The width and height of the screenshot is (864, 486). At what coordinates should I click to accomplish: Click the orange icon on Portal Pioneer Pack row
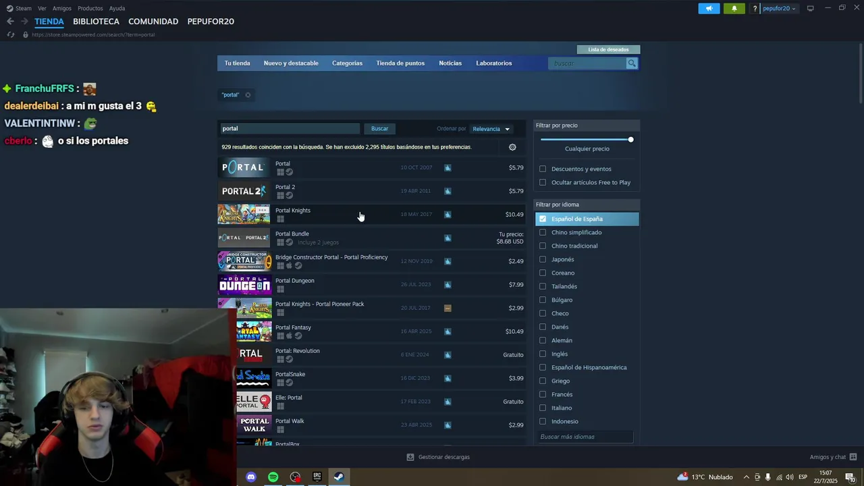point(448,308)
